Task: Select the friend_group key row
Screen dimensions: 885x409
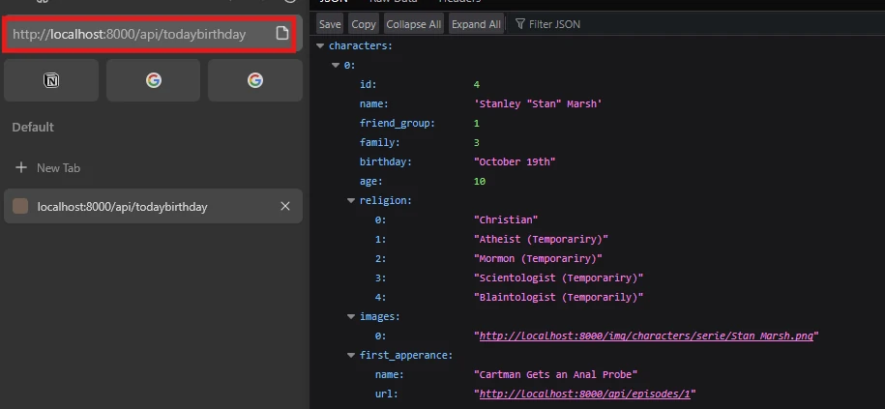Action: [599, 123]
